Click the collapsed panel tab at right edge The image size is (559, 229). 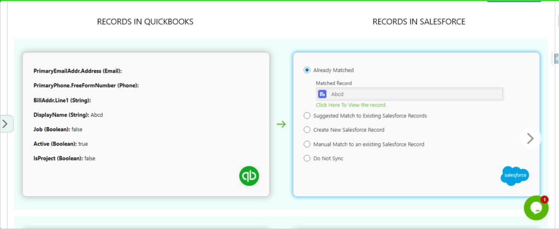pos(555,58)
